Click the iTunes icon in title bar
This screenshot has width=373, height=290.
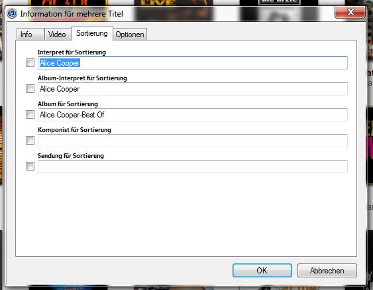pos(12,13)
